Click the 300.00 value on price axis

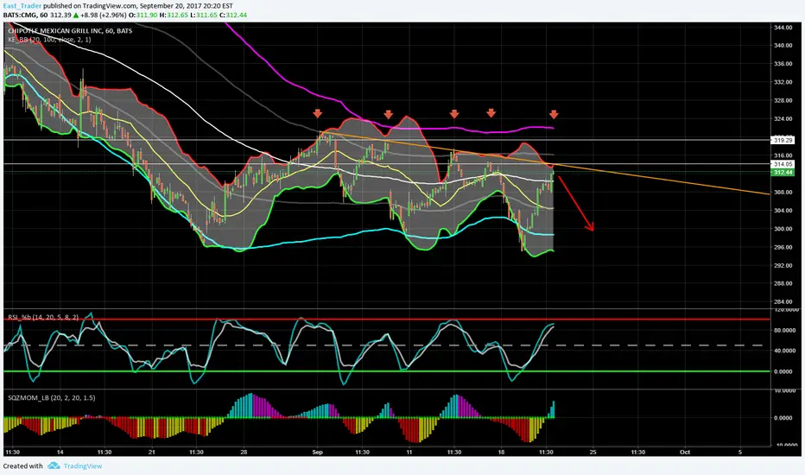coord(783,229)
